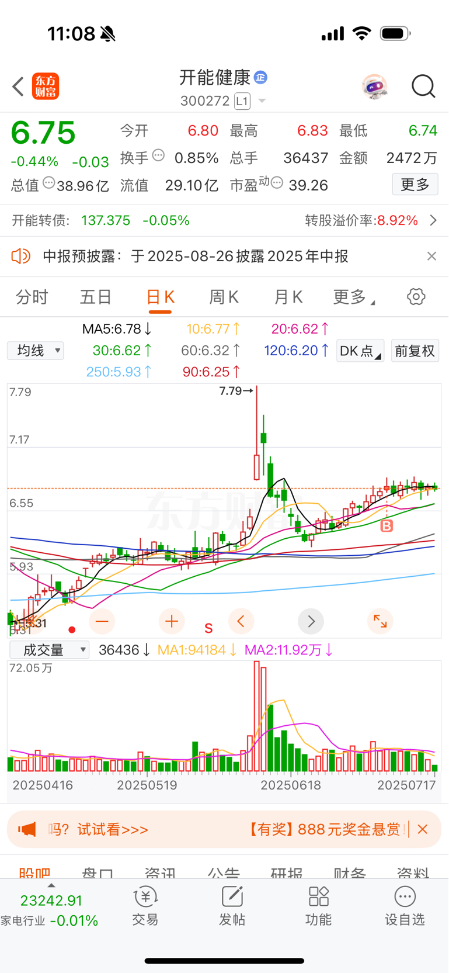Open the robot assistant avatar
Viewport: 449px width, 973px height.
[374, 86]
